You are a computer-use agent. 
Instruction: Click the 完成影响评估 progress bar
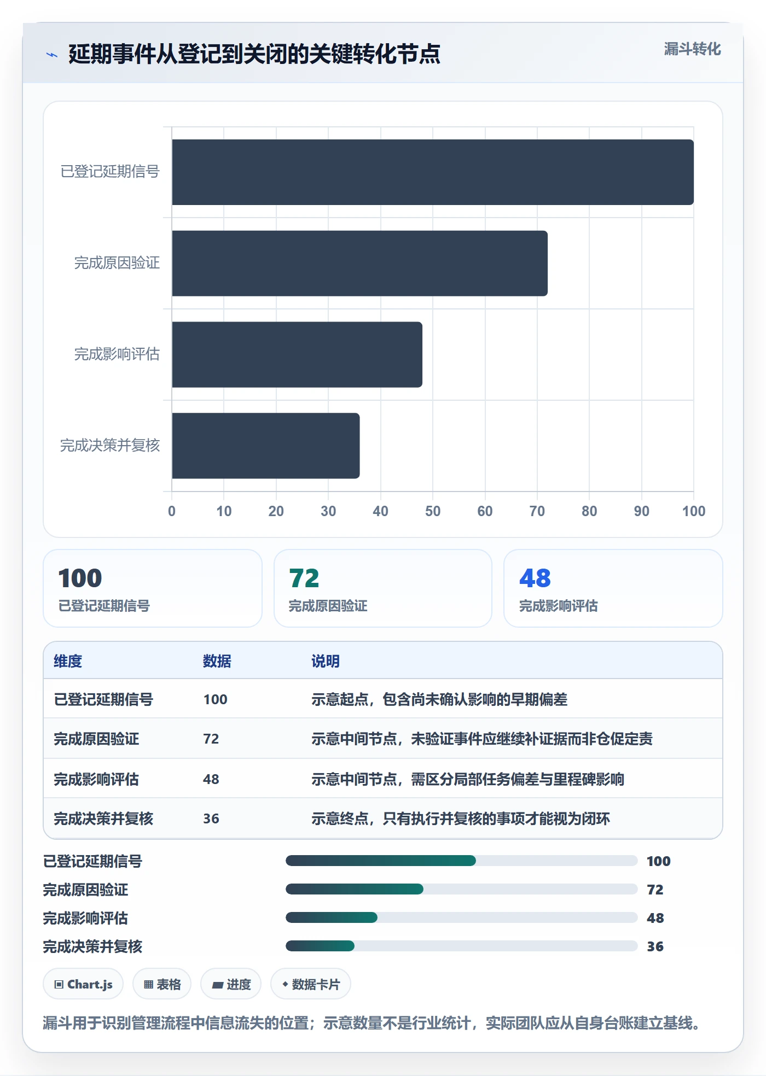tap(461, 918)
